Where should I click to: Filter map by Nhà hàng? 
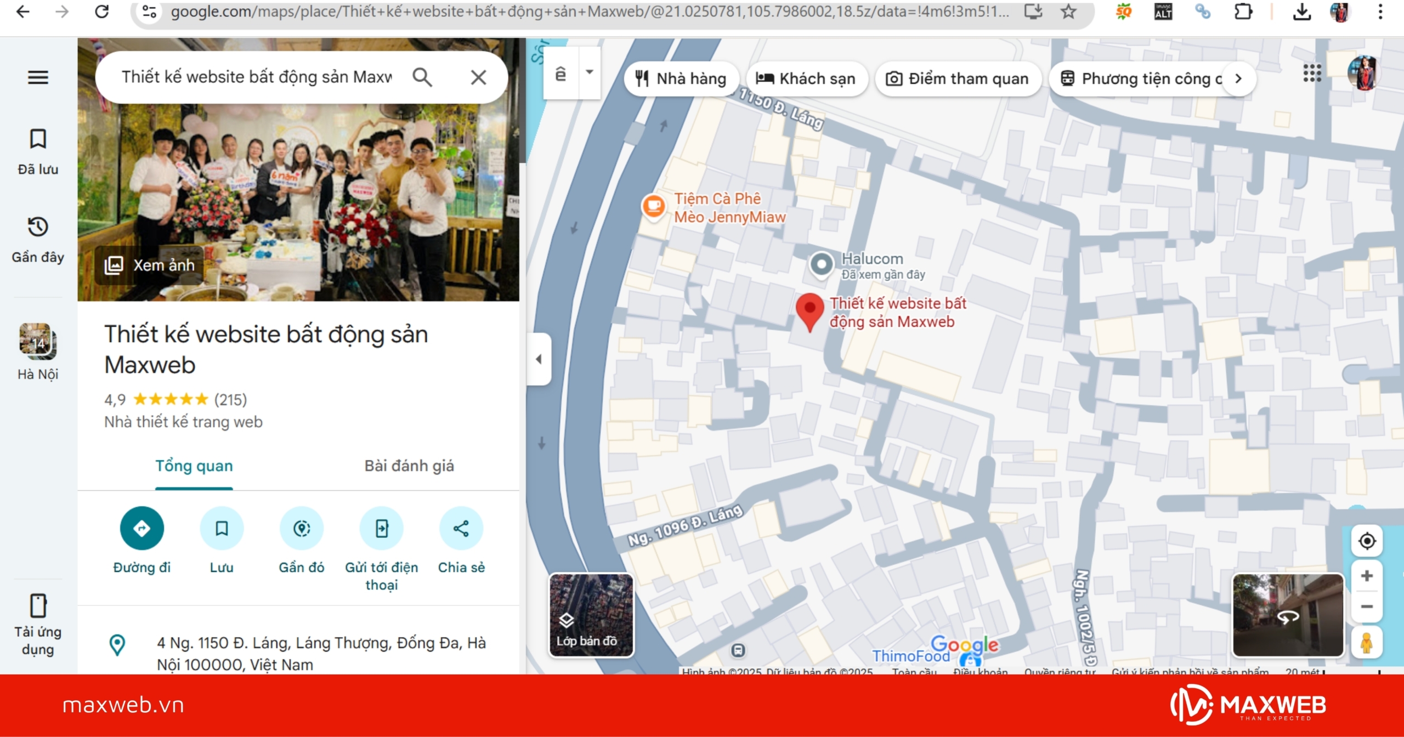[681, 79]
